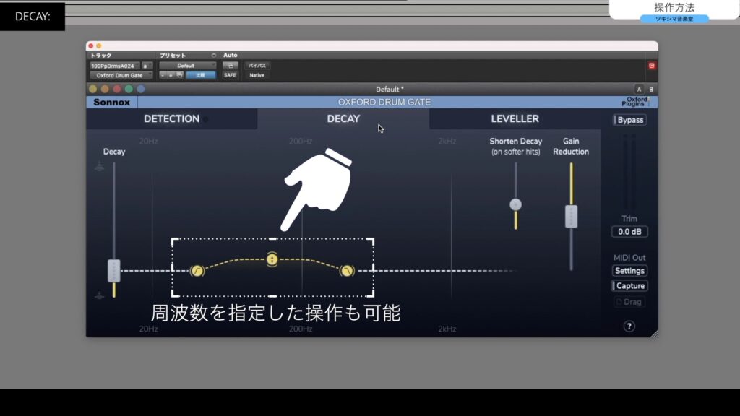Viewport: 740px width, 416px height.
Task: Click the red target button in the plugin header
Action: pyautogui.click(x=652, y=66)
